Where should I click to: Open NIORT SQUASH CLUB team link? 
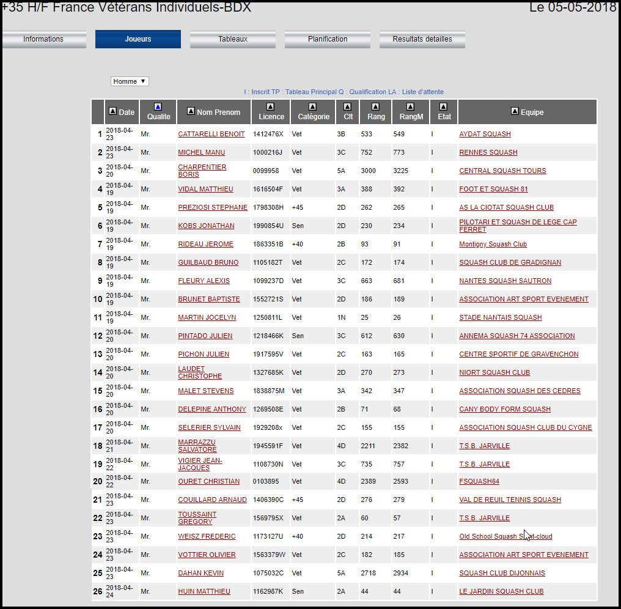point(494,372)
